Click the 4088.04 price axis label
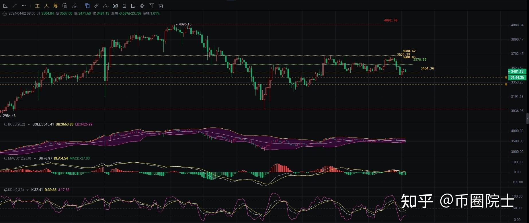 [517, 25]
